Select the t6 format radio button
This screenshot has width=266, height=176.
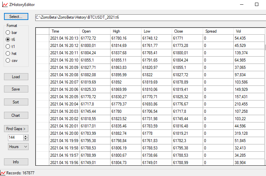click(x=8, y=40)
